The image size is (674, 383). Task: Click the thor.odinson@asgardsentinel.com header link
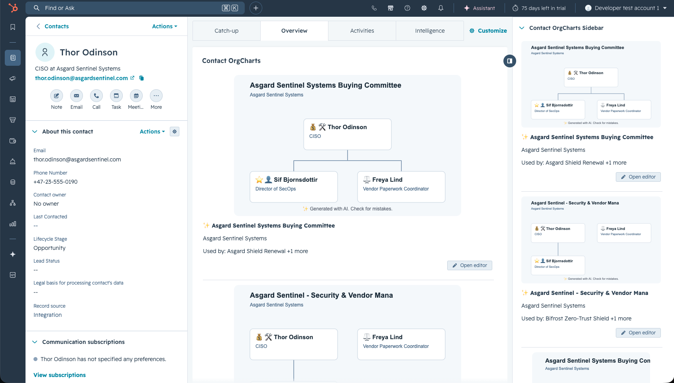pyautogui.click(x=81, y=78)
